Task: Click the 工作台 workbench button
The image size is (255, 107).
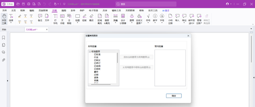Action: click(8, 4)
